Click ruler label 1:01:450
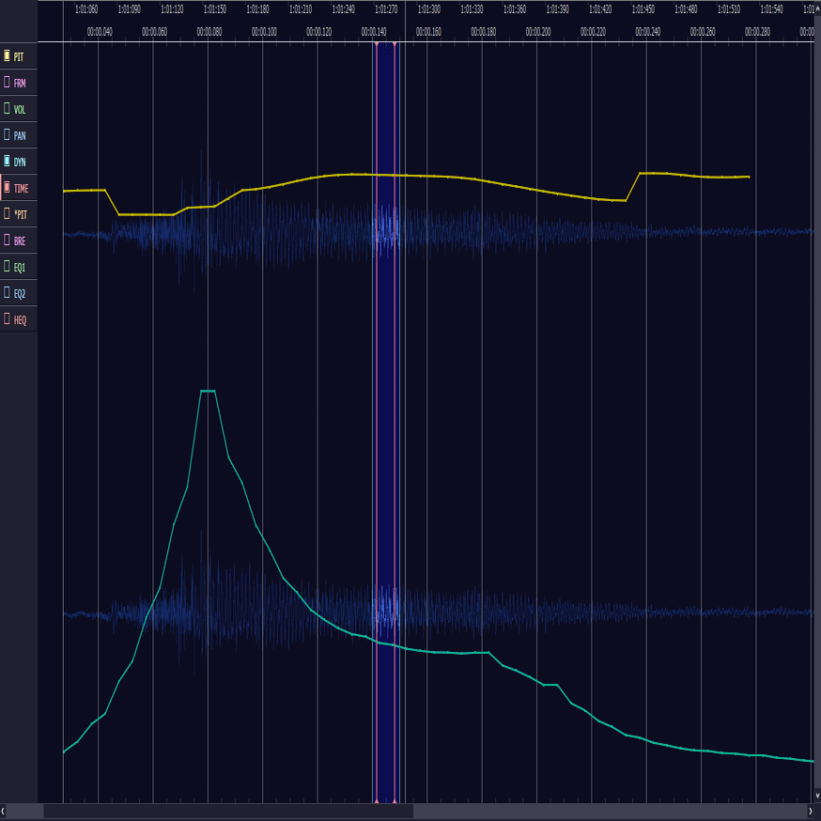 [x=643, y=9]
